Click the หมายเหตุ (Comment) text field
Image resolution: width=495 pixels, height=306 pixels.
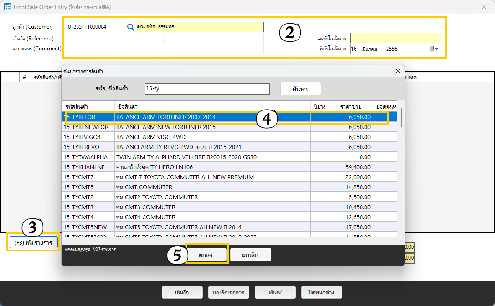click(165, 49)
